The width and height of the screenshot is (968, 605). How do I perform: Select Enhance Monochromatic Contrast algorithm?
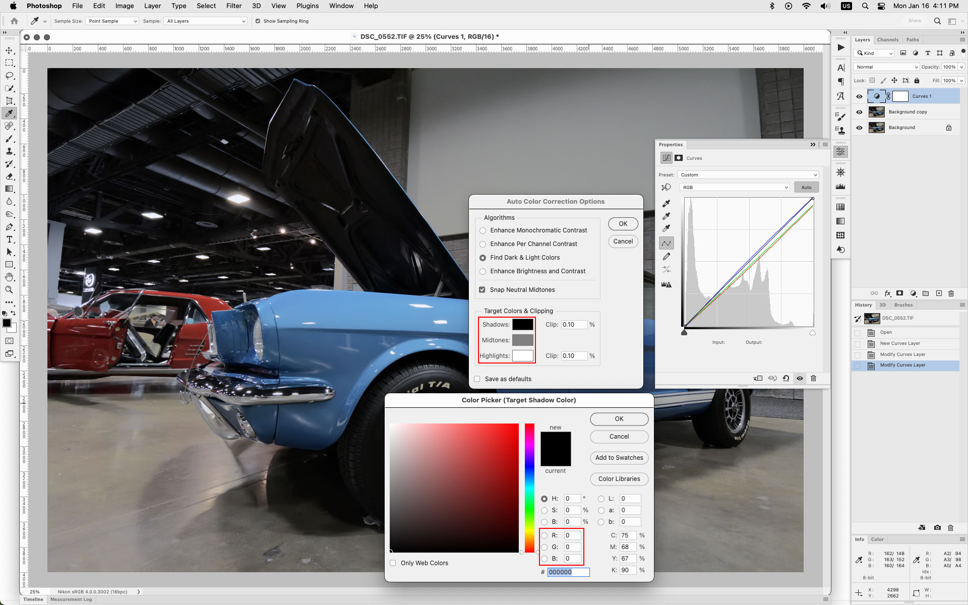[x=483, y=230]
